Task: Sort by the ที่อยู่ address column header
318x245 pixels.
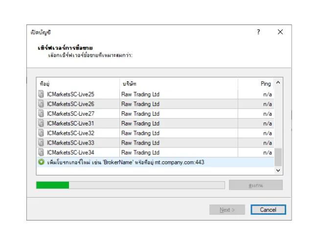Action: pos(78,84)
